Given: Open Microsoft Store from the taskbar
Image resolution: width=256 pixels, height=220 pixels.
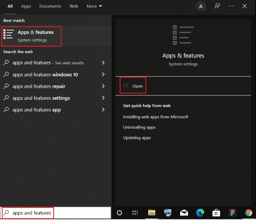Looking at the screenshot, I should point(216,213).
